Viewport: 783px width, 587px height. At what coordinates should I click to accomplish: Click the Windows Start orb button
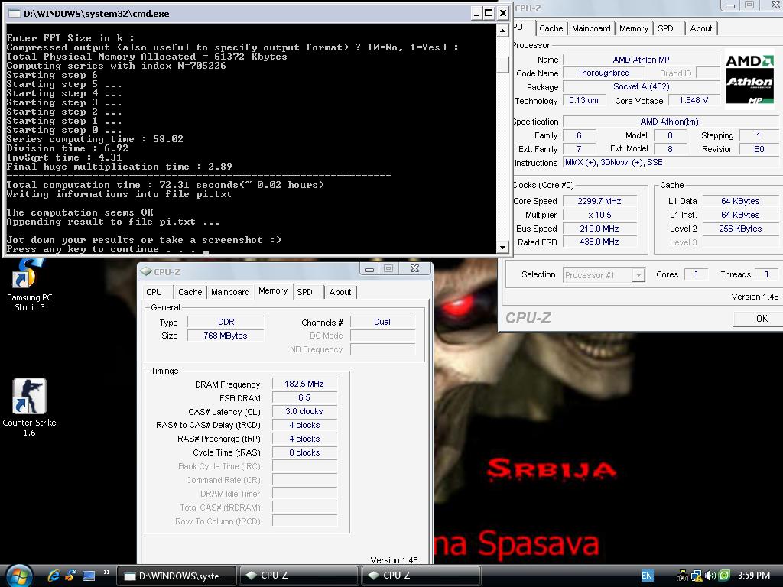19,576
